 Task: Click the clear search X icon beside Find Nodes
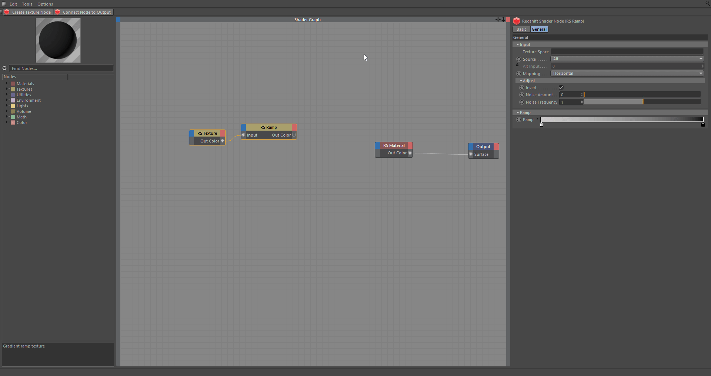click(x=4, y=68)
